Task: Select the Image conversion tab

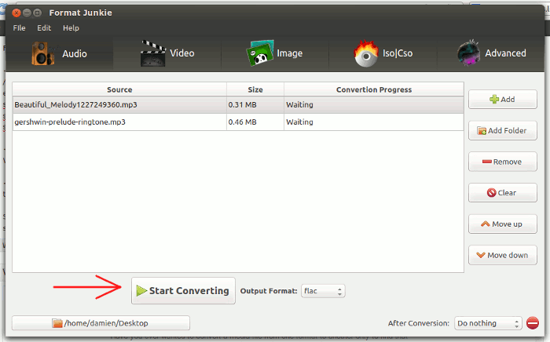Action: [275, 53]
